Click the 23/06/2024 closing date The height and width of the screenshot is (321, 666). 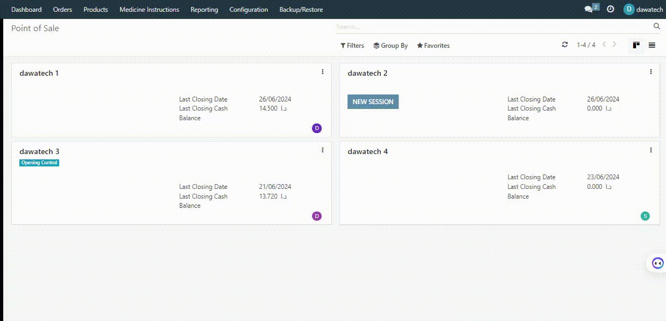point(603,177)
